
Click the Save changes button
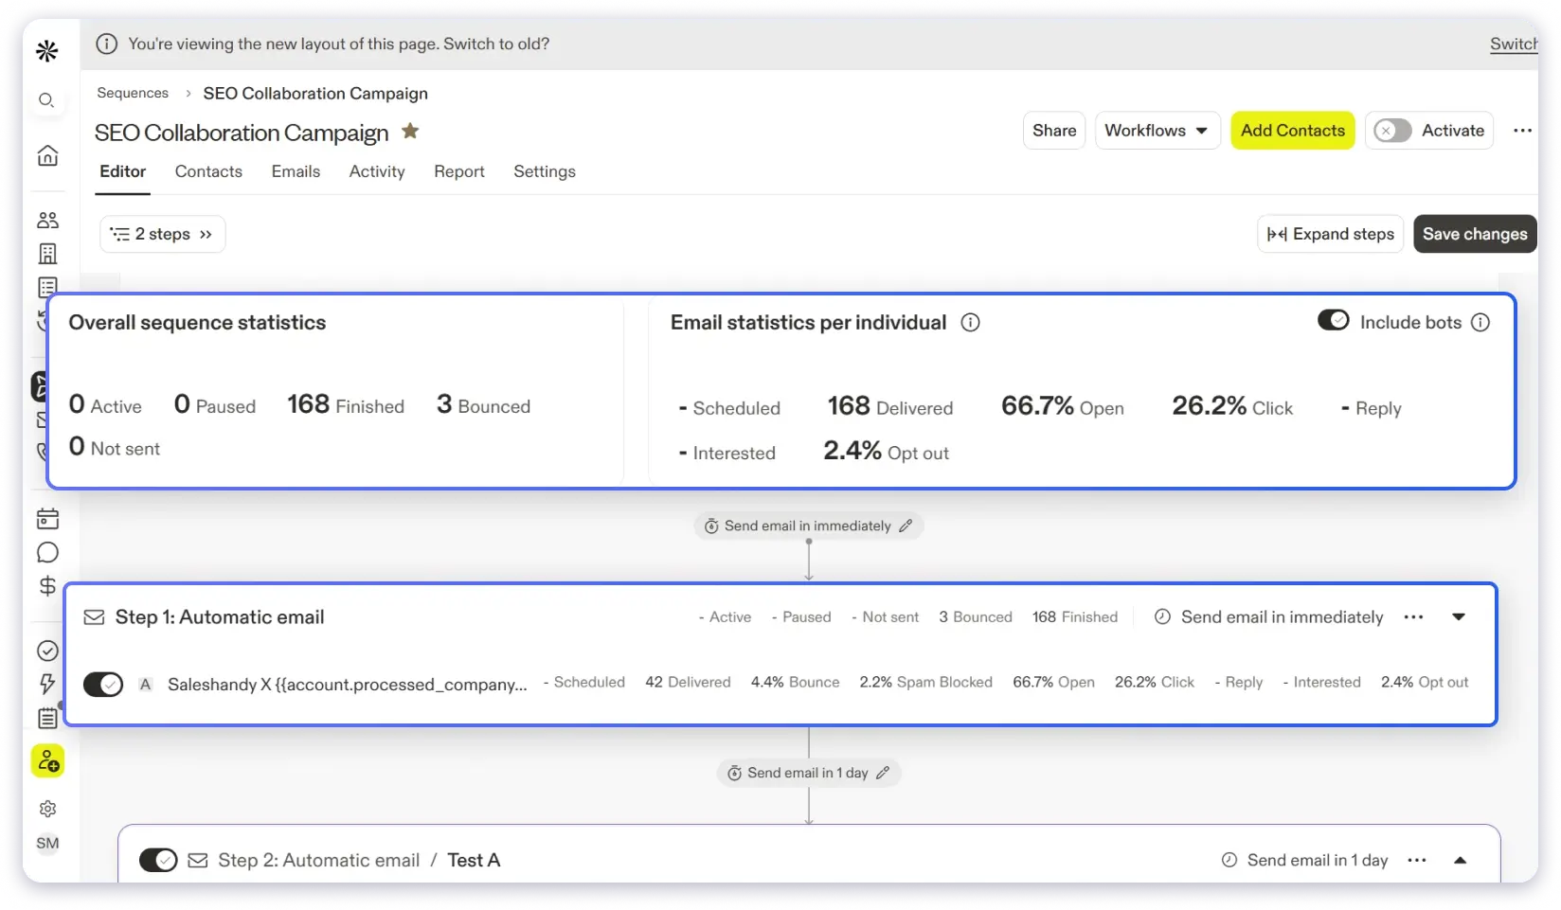click(1474, 234)
